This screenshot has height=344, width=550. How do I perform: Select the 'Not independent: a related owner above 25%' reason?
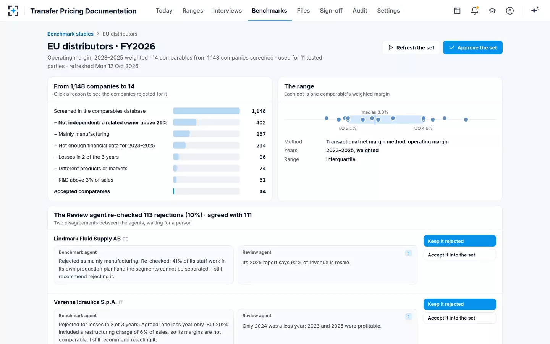pyautogui.click(x=160, y=123)
